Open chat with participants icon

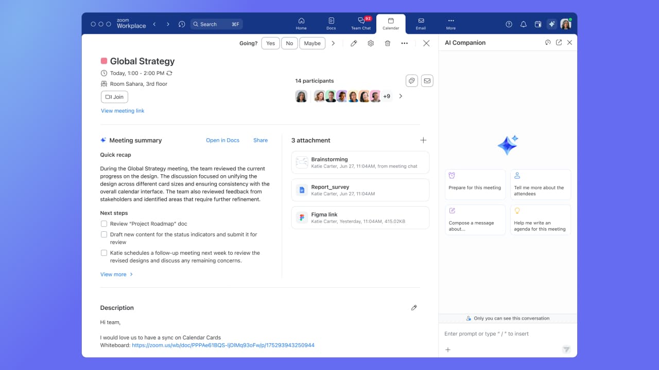click(411, 81)
